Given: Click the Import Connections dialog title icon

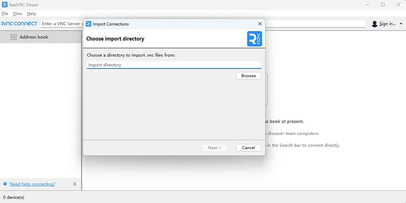Looking at the screenshot, I should point(89,24).
